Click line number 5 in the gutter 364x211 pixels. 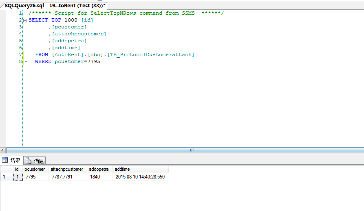point(20,41)
